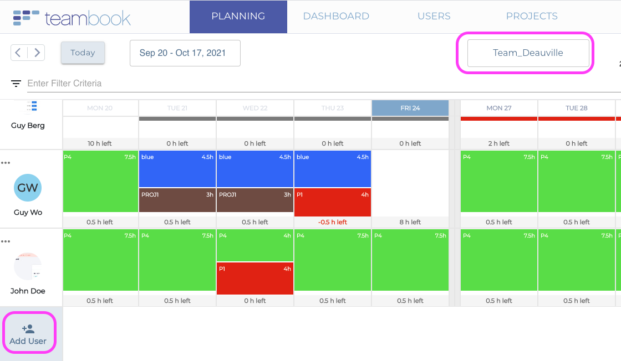Image resolution: width=621 pixels, height=361 pixels.
Task: Click John Doe's P4 booking on Tuesday 21
Action: click(177, 260)
